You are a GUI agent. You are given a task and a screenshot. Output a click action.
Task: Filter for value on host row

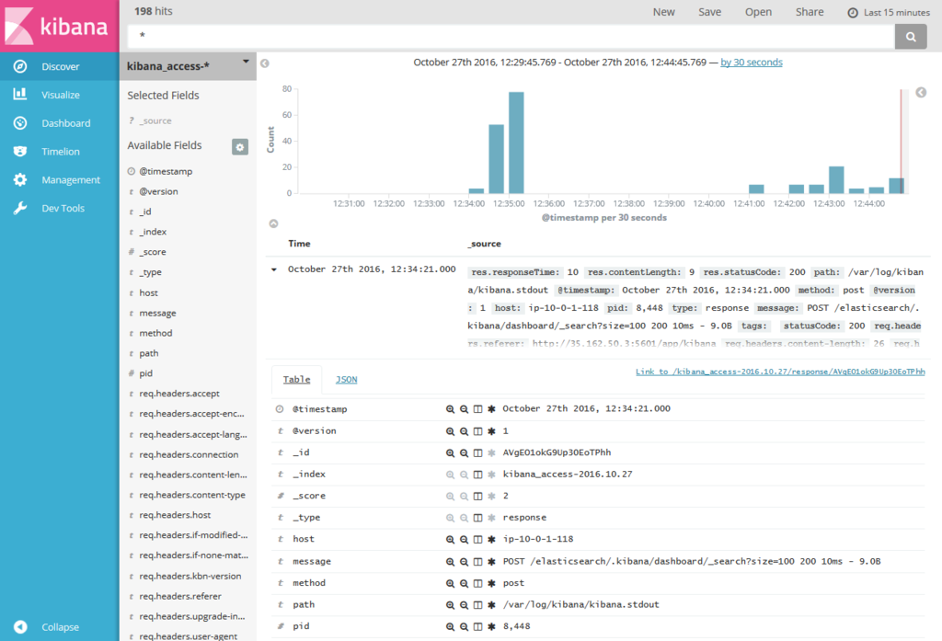(450, 540)
